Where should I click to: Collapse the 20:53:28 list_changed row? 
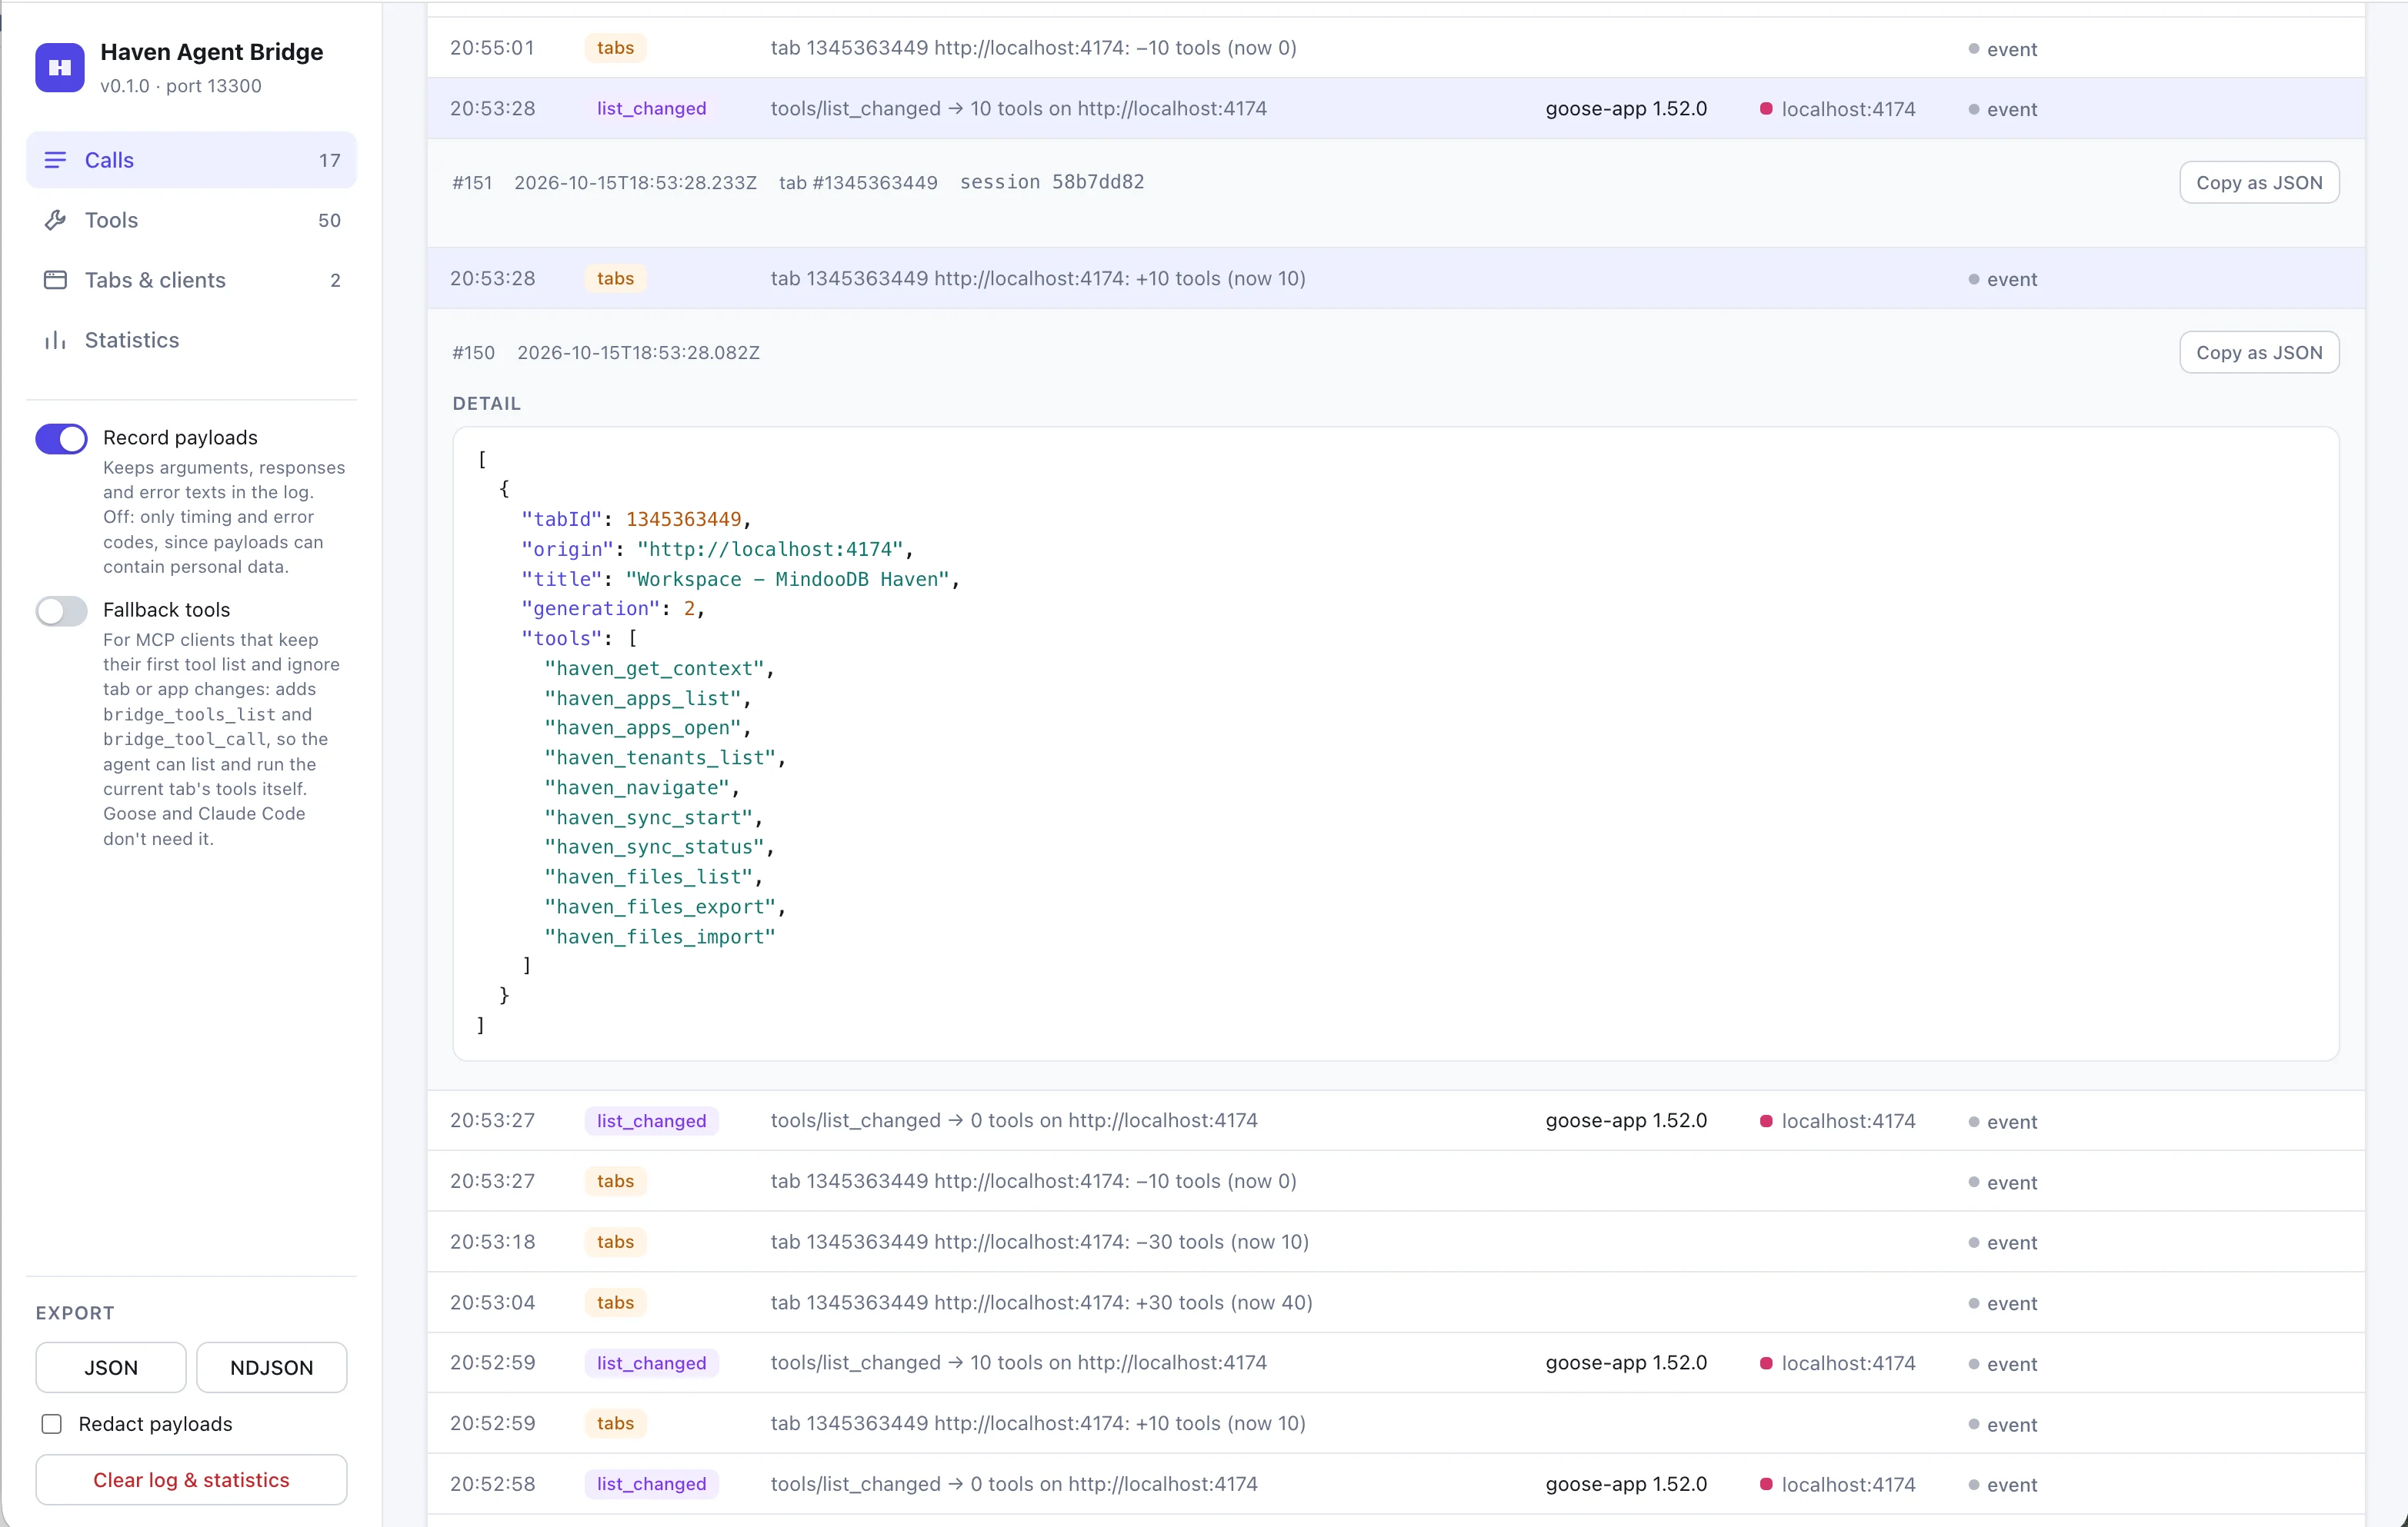point(1396,109)
